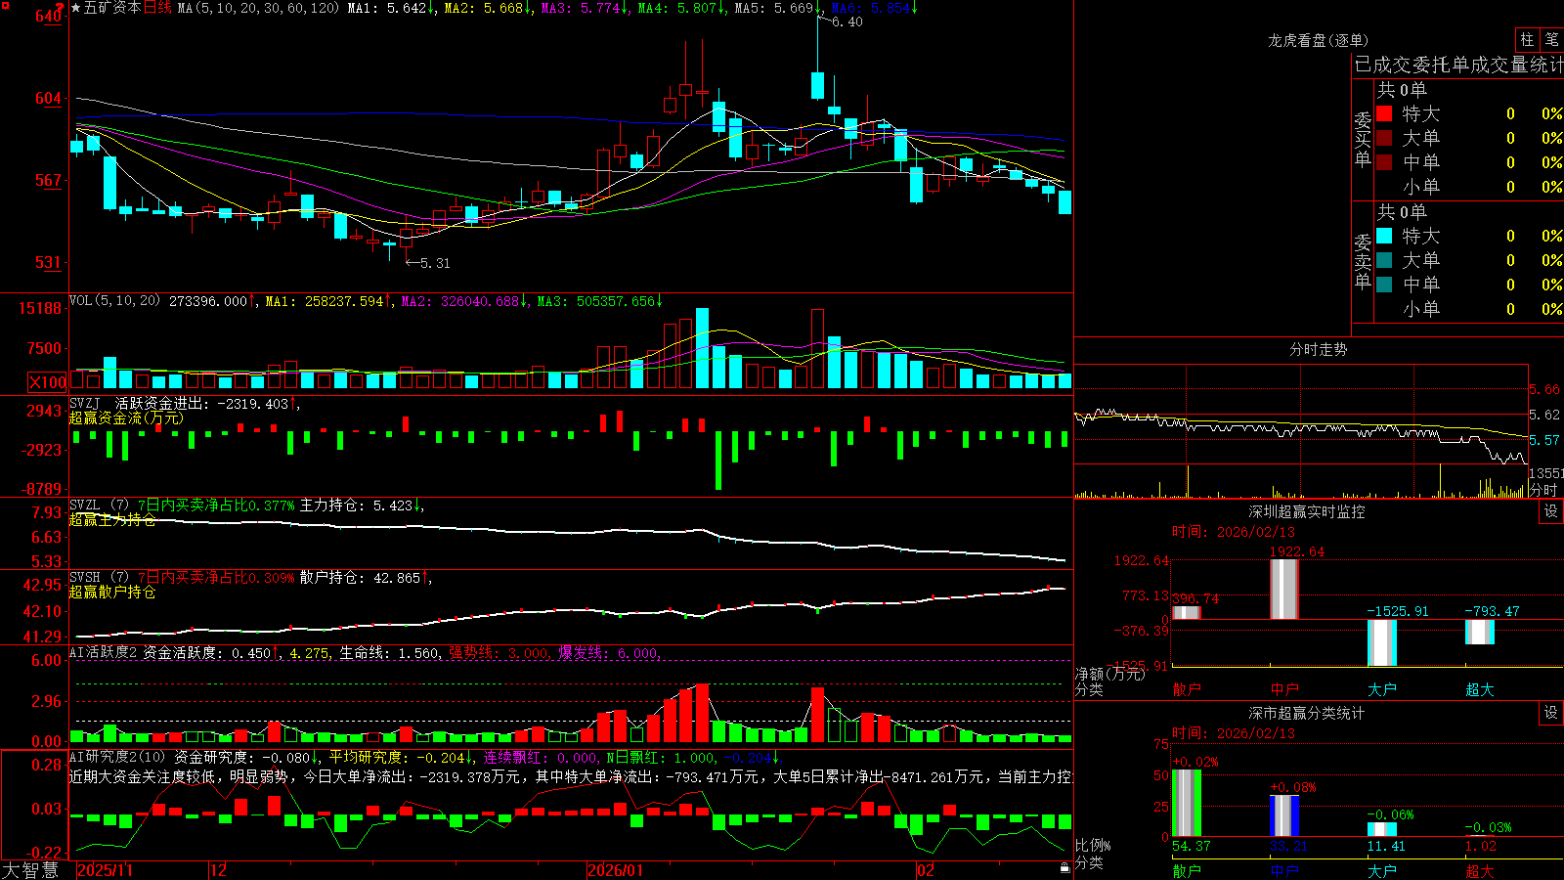
Task: Open settings 设 for 深圳超赢实时监控 panel
Action: [x=1551, y=511]
